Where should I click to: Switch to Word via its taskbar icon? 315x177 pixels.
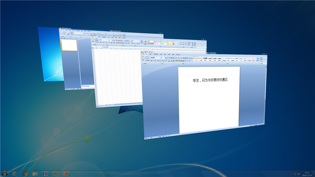(x=45, y=174)
